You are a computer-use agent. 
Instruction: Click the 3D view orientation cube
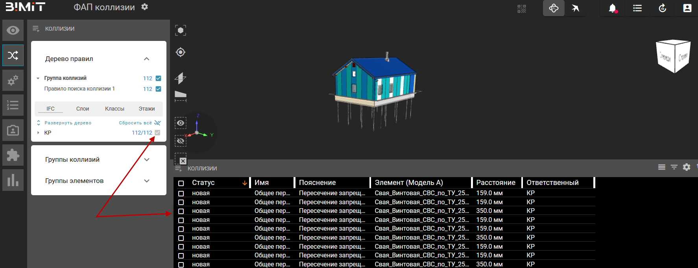[673, 56]
